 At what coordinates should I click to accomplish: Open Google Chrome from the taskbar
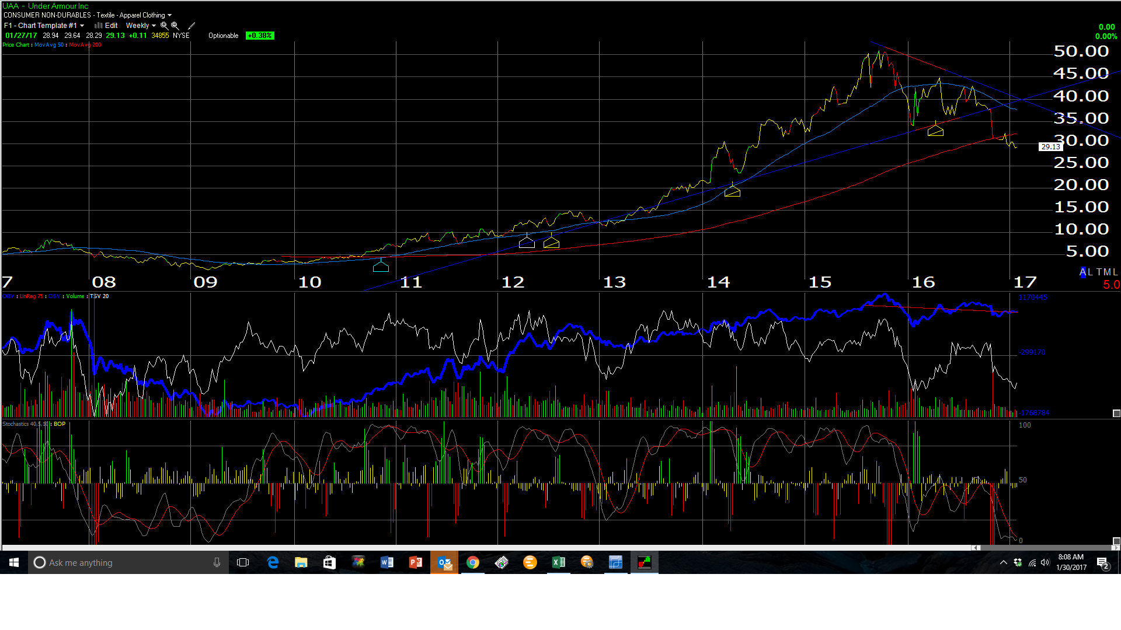pyautogui.click(x=473, y=562)
